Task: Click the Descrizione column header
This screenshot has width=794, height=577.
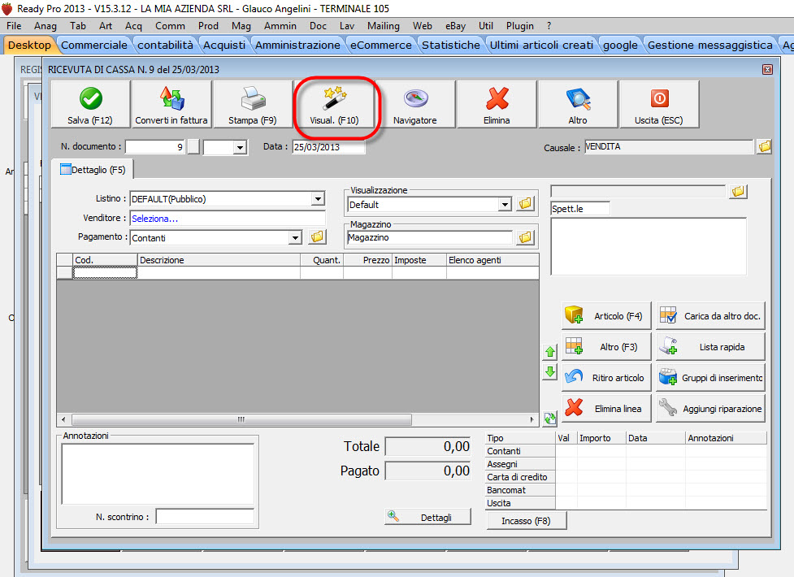Action: click(219, 260)
